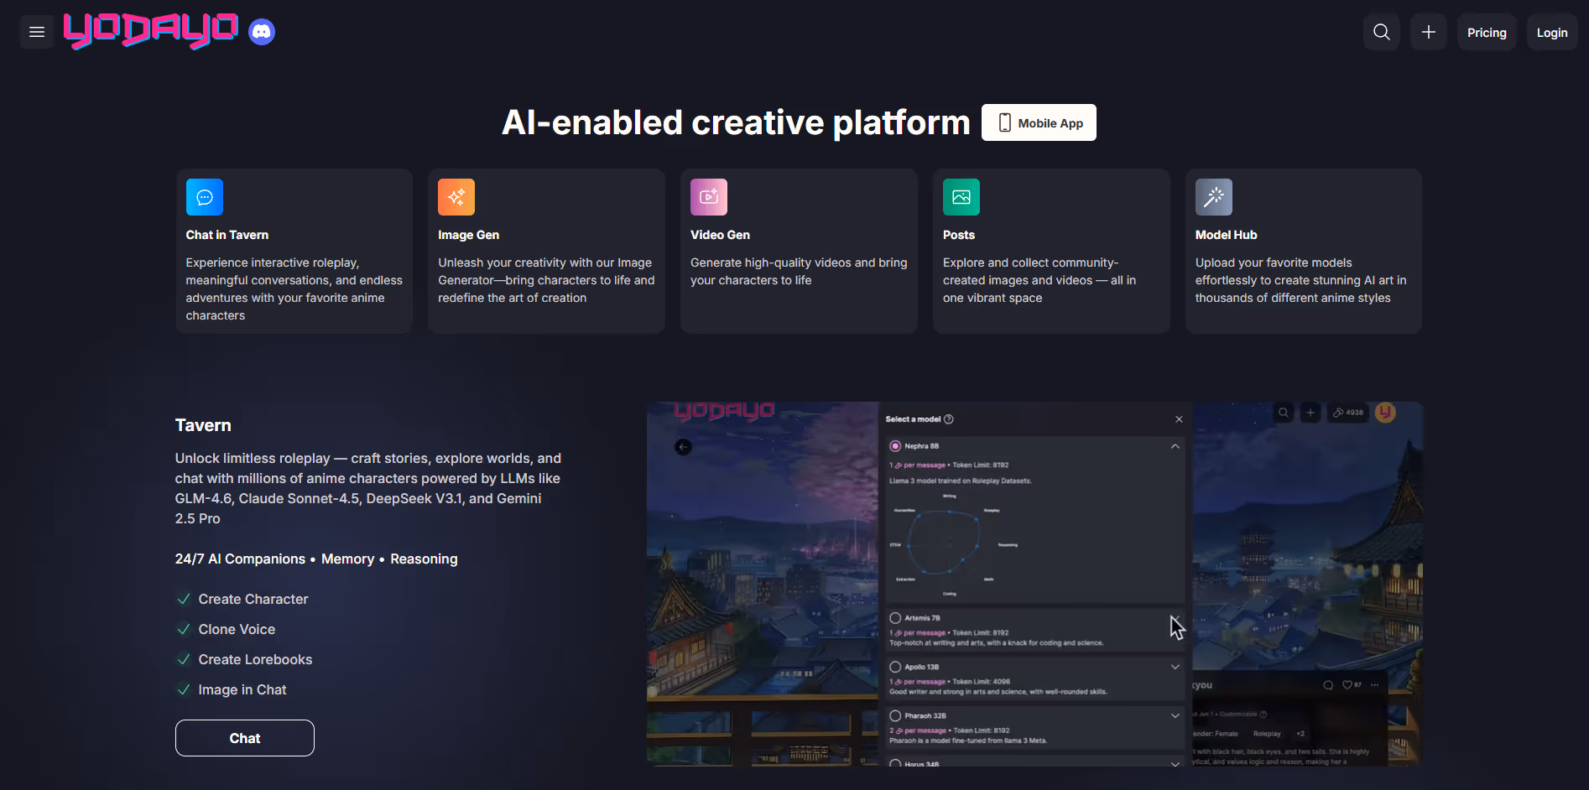Open the hamburger navigation menu
Image resolution: width=1589 pixels, height=790 pixels.
pos(37,32)
